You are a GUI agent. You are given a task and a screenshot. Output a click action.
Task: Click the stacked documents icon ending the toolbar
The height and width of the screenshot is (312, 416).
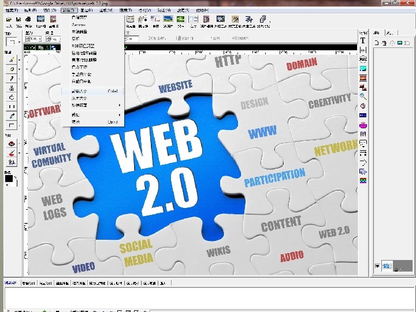coord(263,19)
